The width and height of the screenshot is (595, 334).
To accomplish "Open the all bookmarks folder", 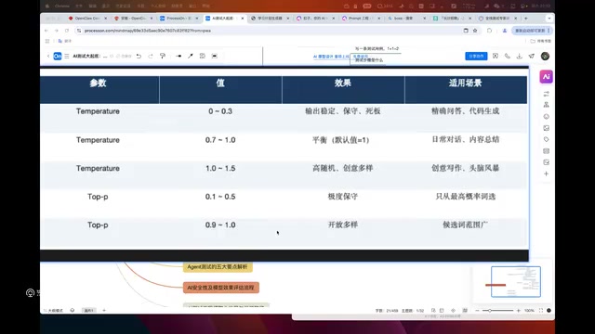I will (x=541, y=41).
